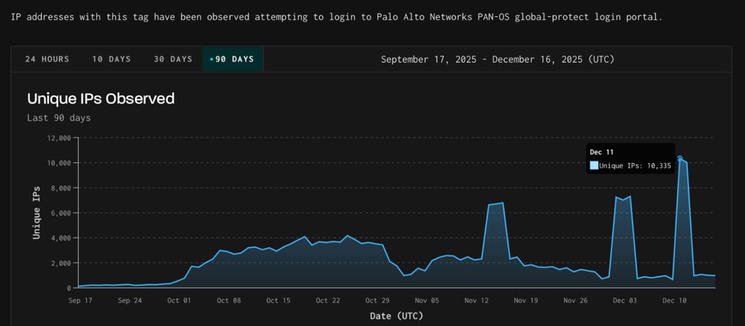The width and height of the screenshot is (745, 326).
Task: Click the light blue Unique IPs tooltip swatch
Action: coord(594,165)
